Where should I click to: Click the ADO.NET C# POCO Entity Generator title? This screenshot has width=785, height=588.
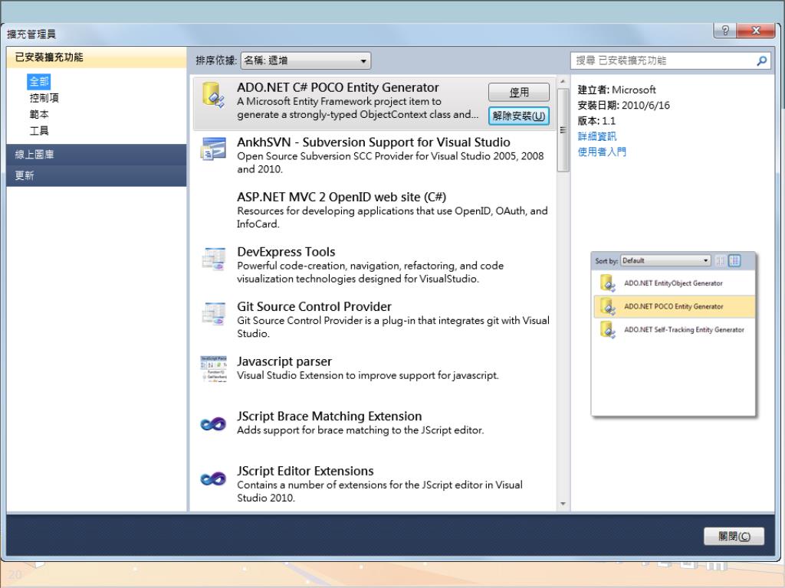tap(338, 87)
